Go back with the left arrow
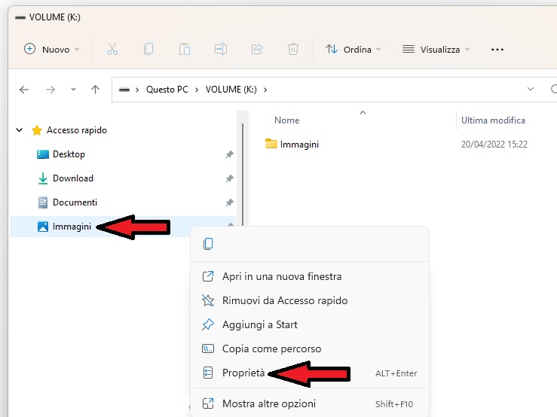 tap(24, 90)
